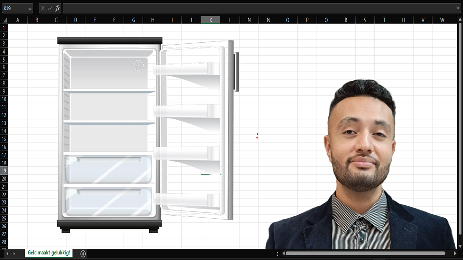The image size is (463, 260).
Task: Click the Name Box showing K19
Action: pos(14,8)
